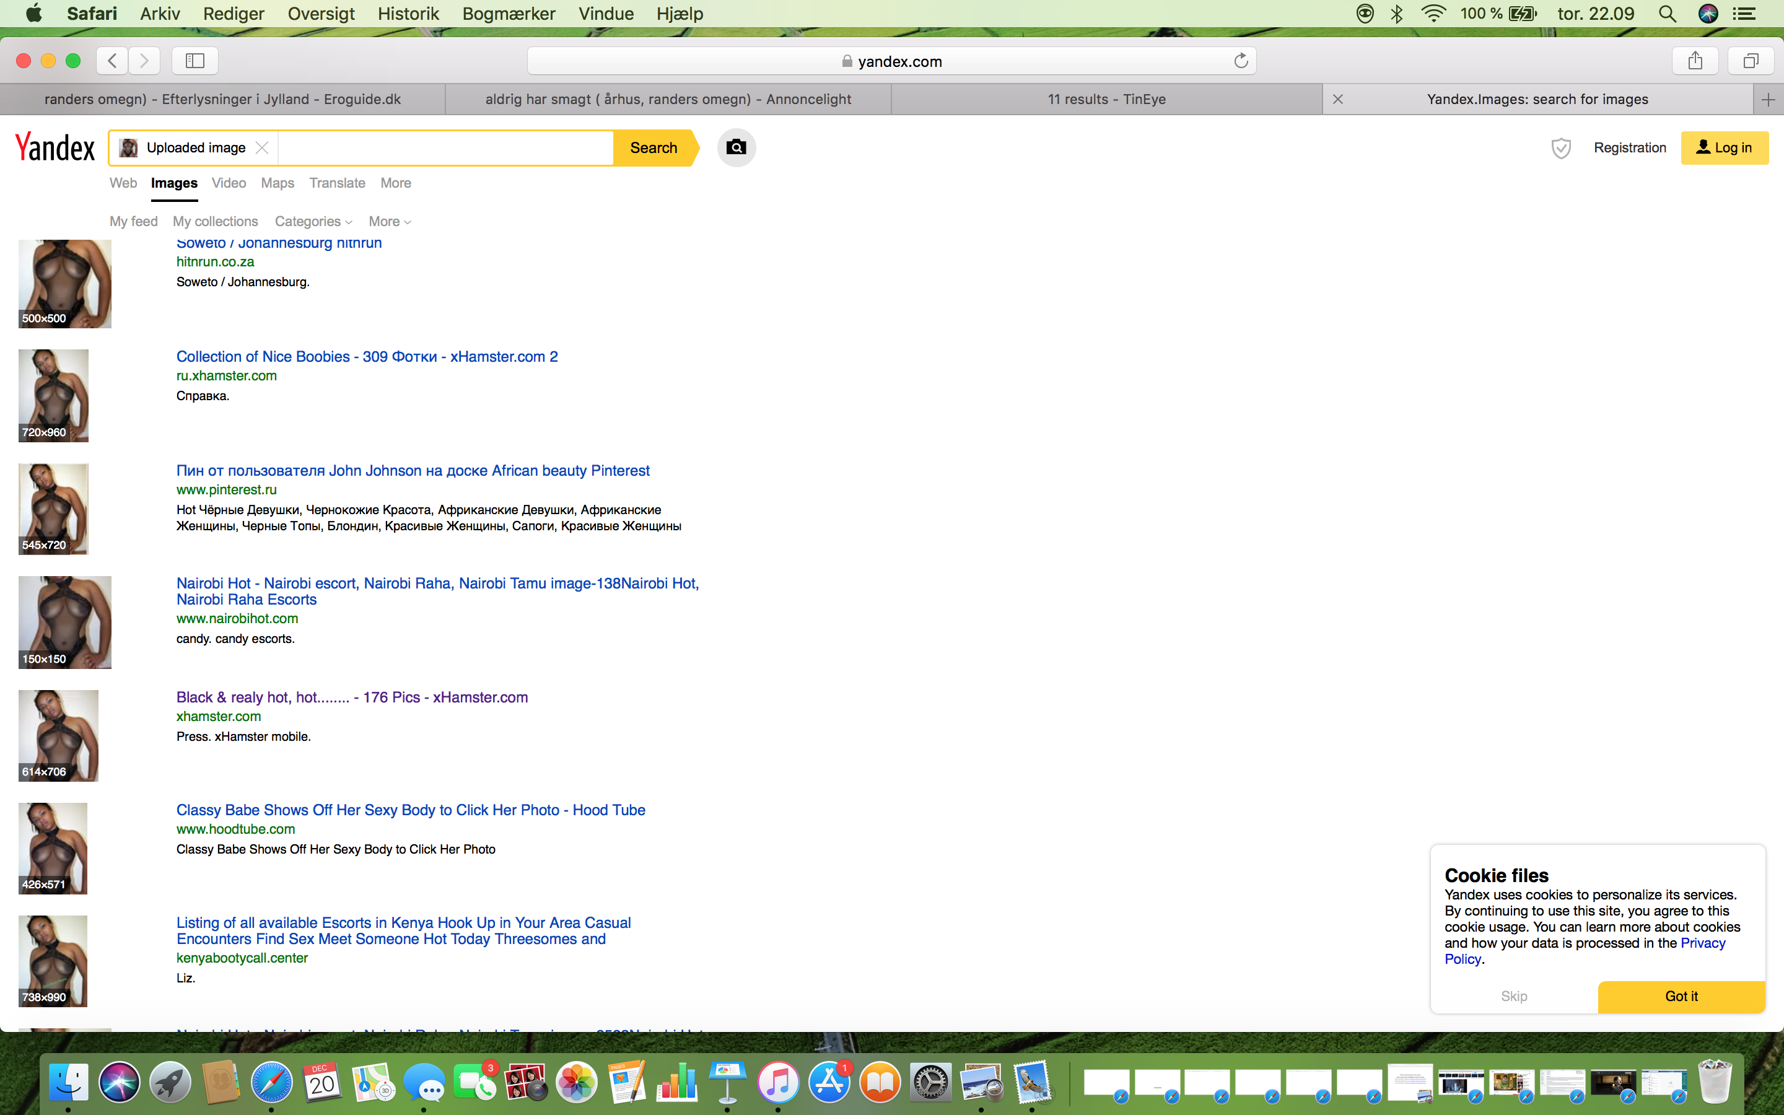The height and width of the screenshot is (1115, 1784).
Task: Open the 614×706 result thumbnail
Action: click(58, 735)
